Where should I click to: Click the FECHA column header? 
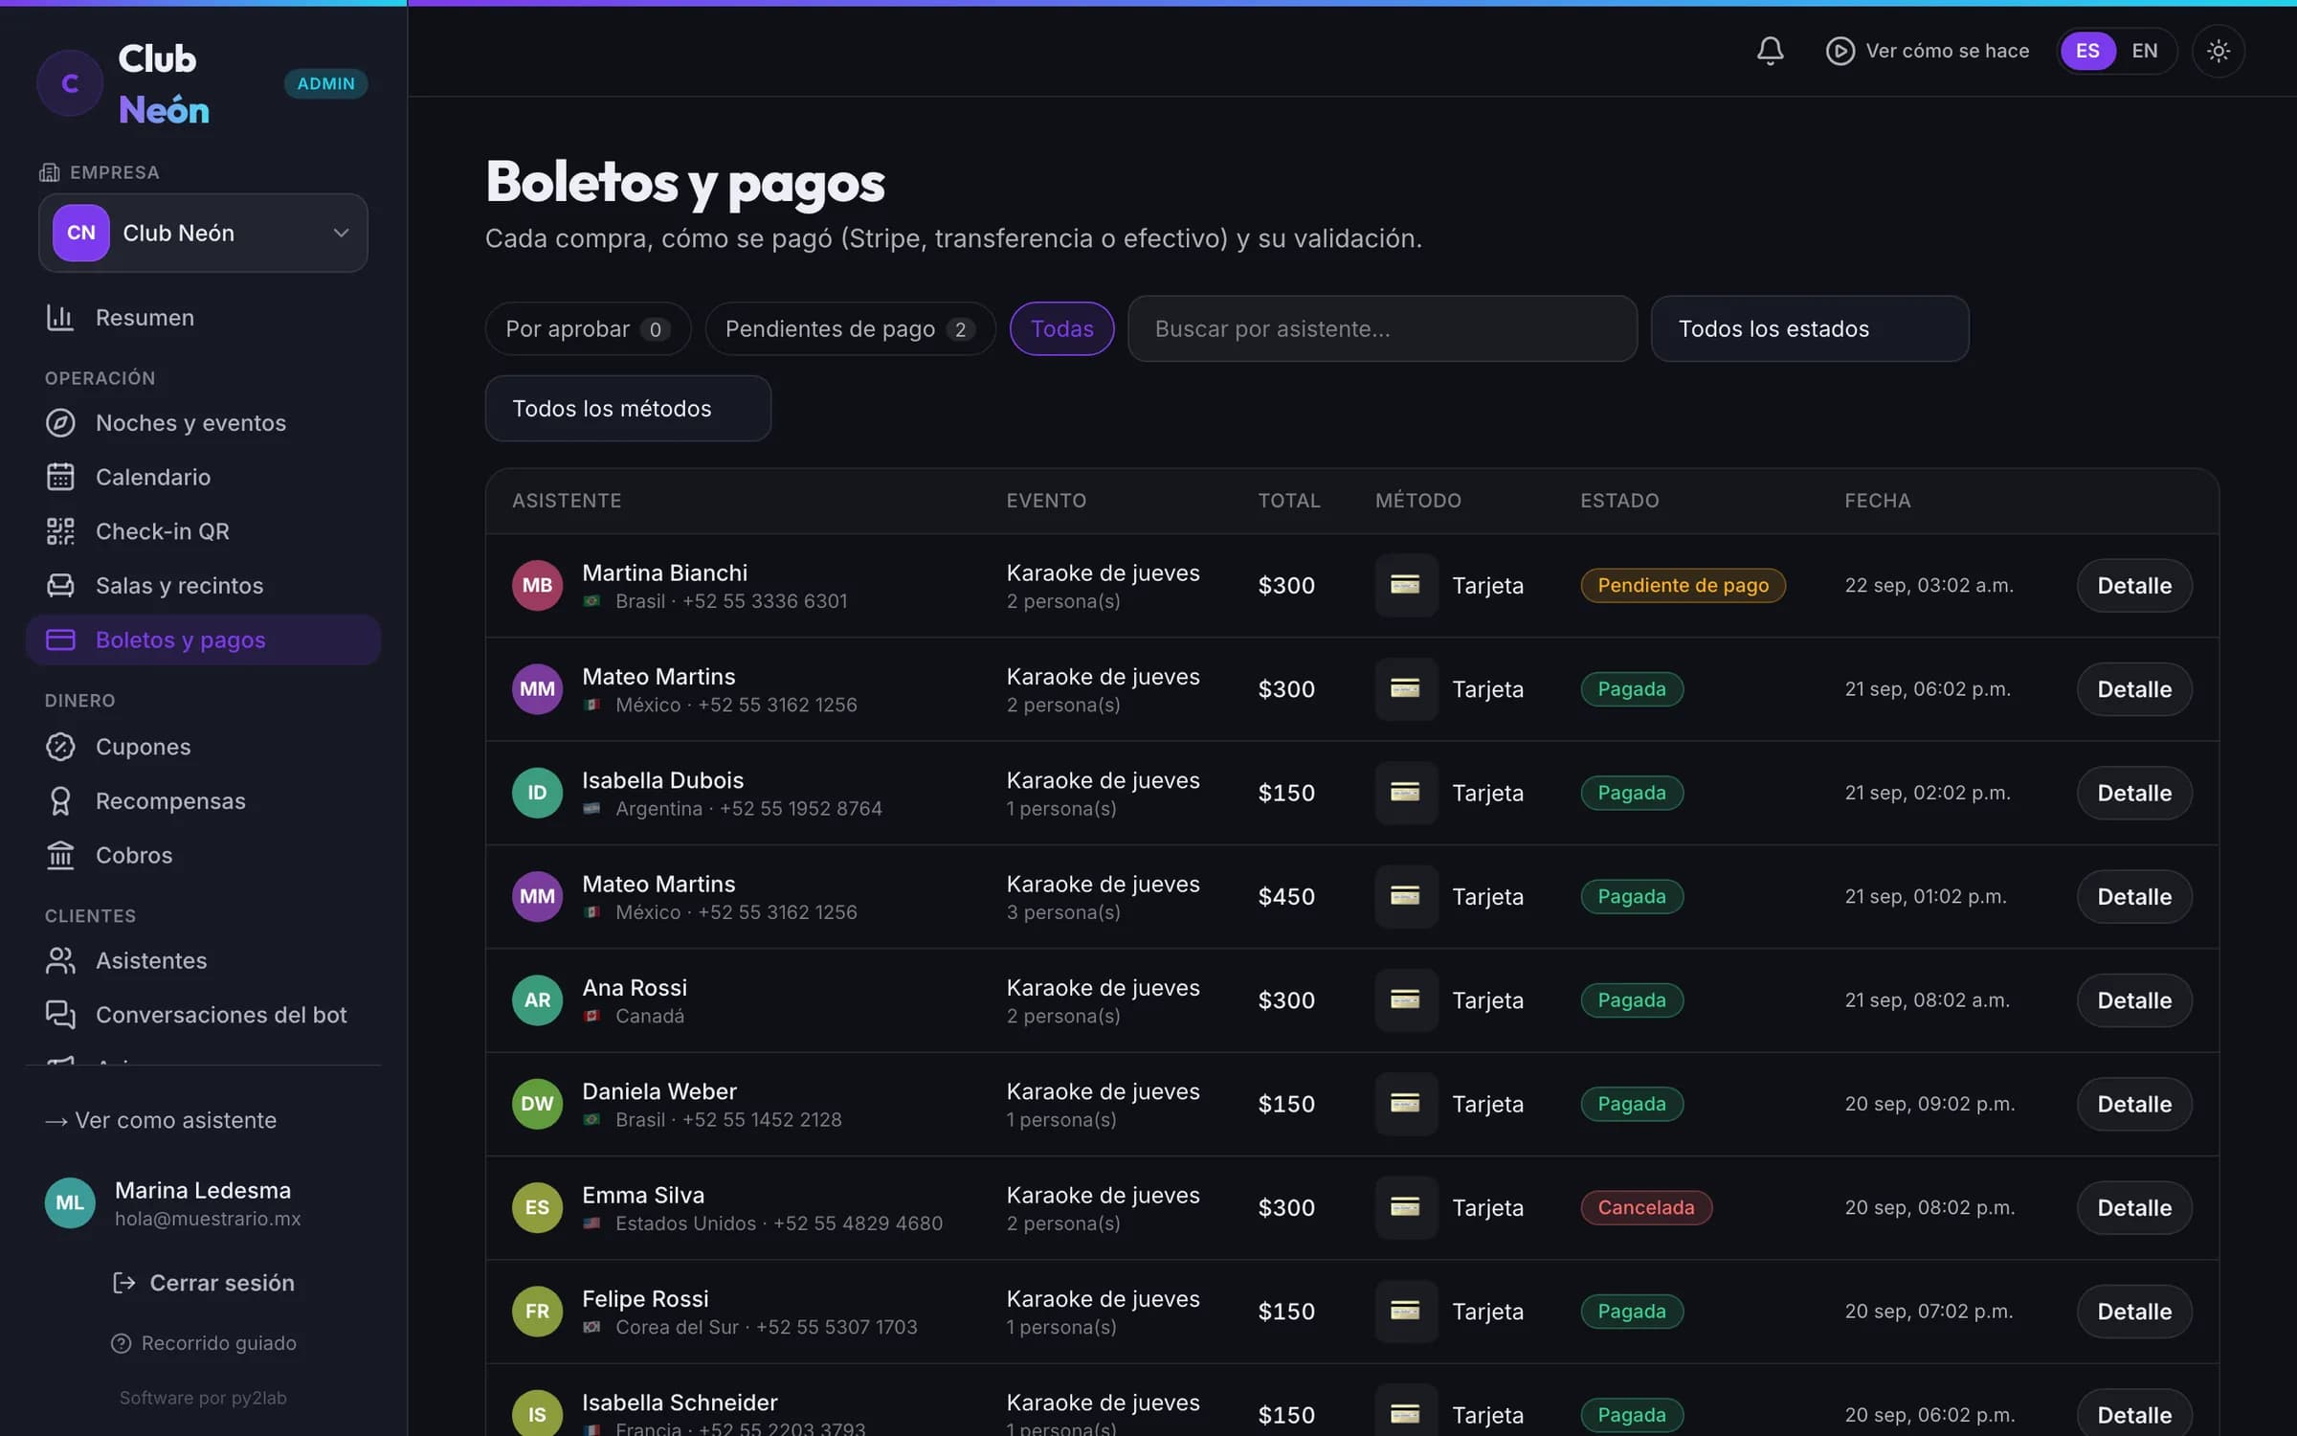[x=1877, y=501]
